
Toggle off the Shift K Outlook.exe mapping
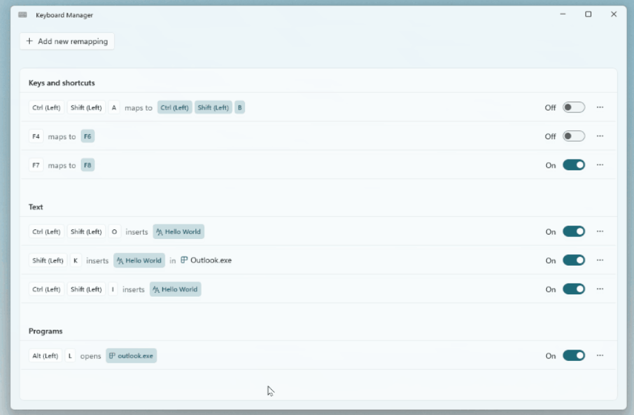(x=574, y=261)
